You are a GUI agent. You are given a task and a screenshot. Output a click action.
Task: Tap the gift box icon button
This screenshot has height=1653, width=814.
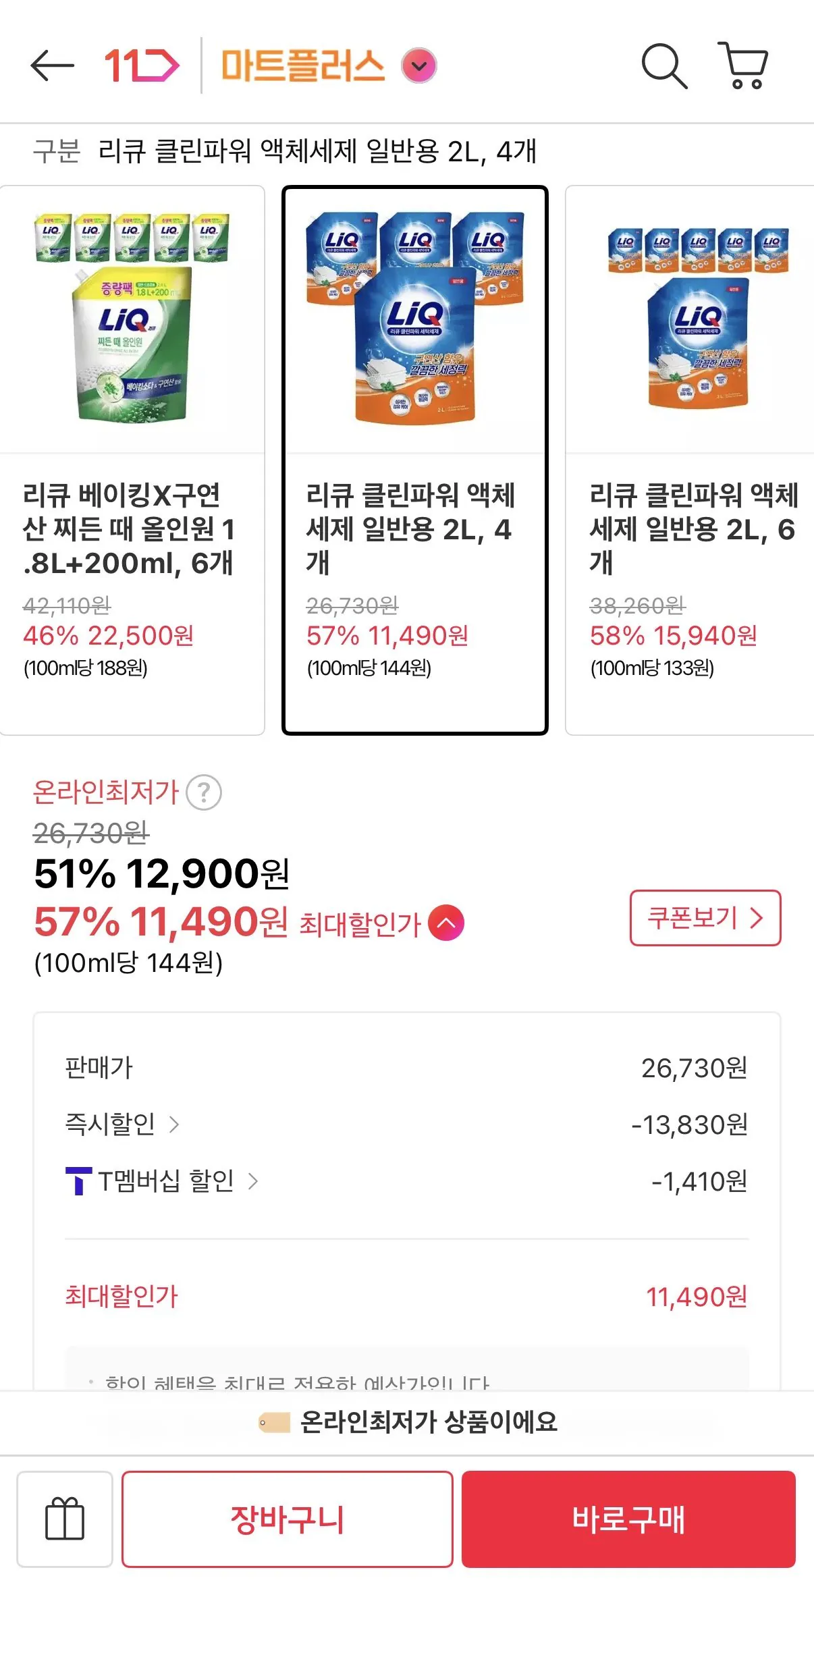tap(65, 1519)
